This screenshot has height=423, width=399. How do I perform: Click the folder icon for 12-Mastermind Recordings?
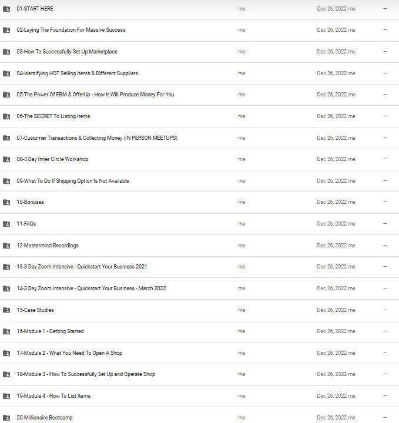(6, 246)
